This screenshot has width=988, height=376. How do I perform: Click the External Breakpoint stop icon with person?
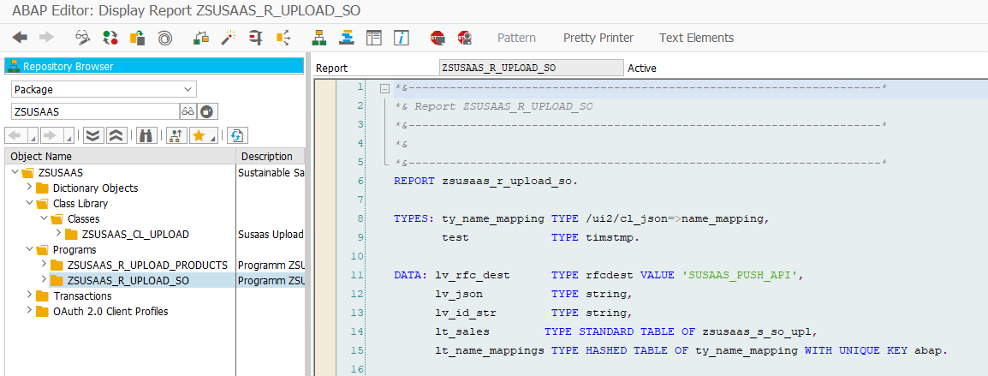(465, 38)
